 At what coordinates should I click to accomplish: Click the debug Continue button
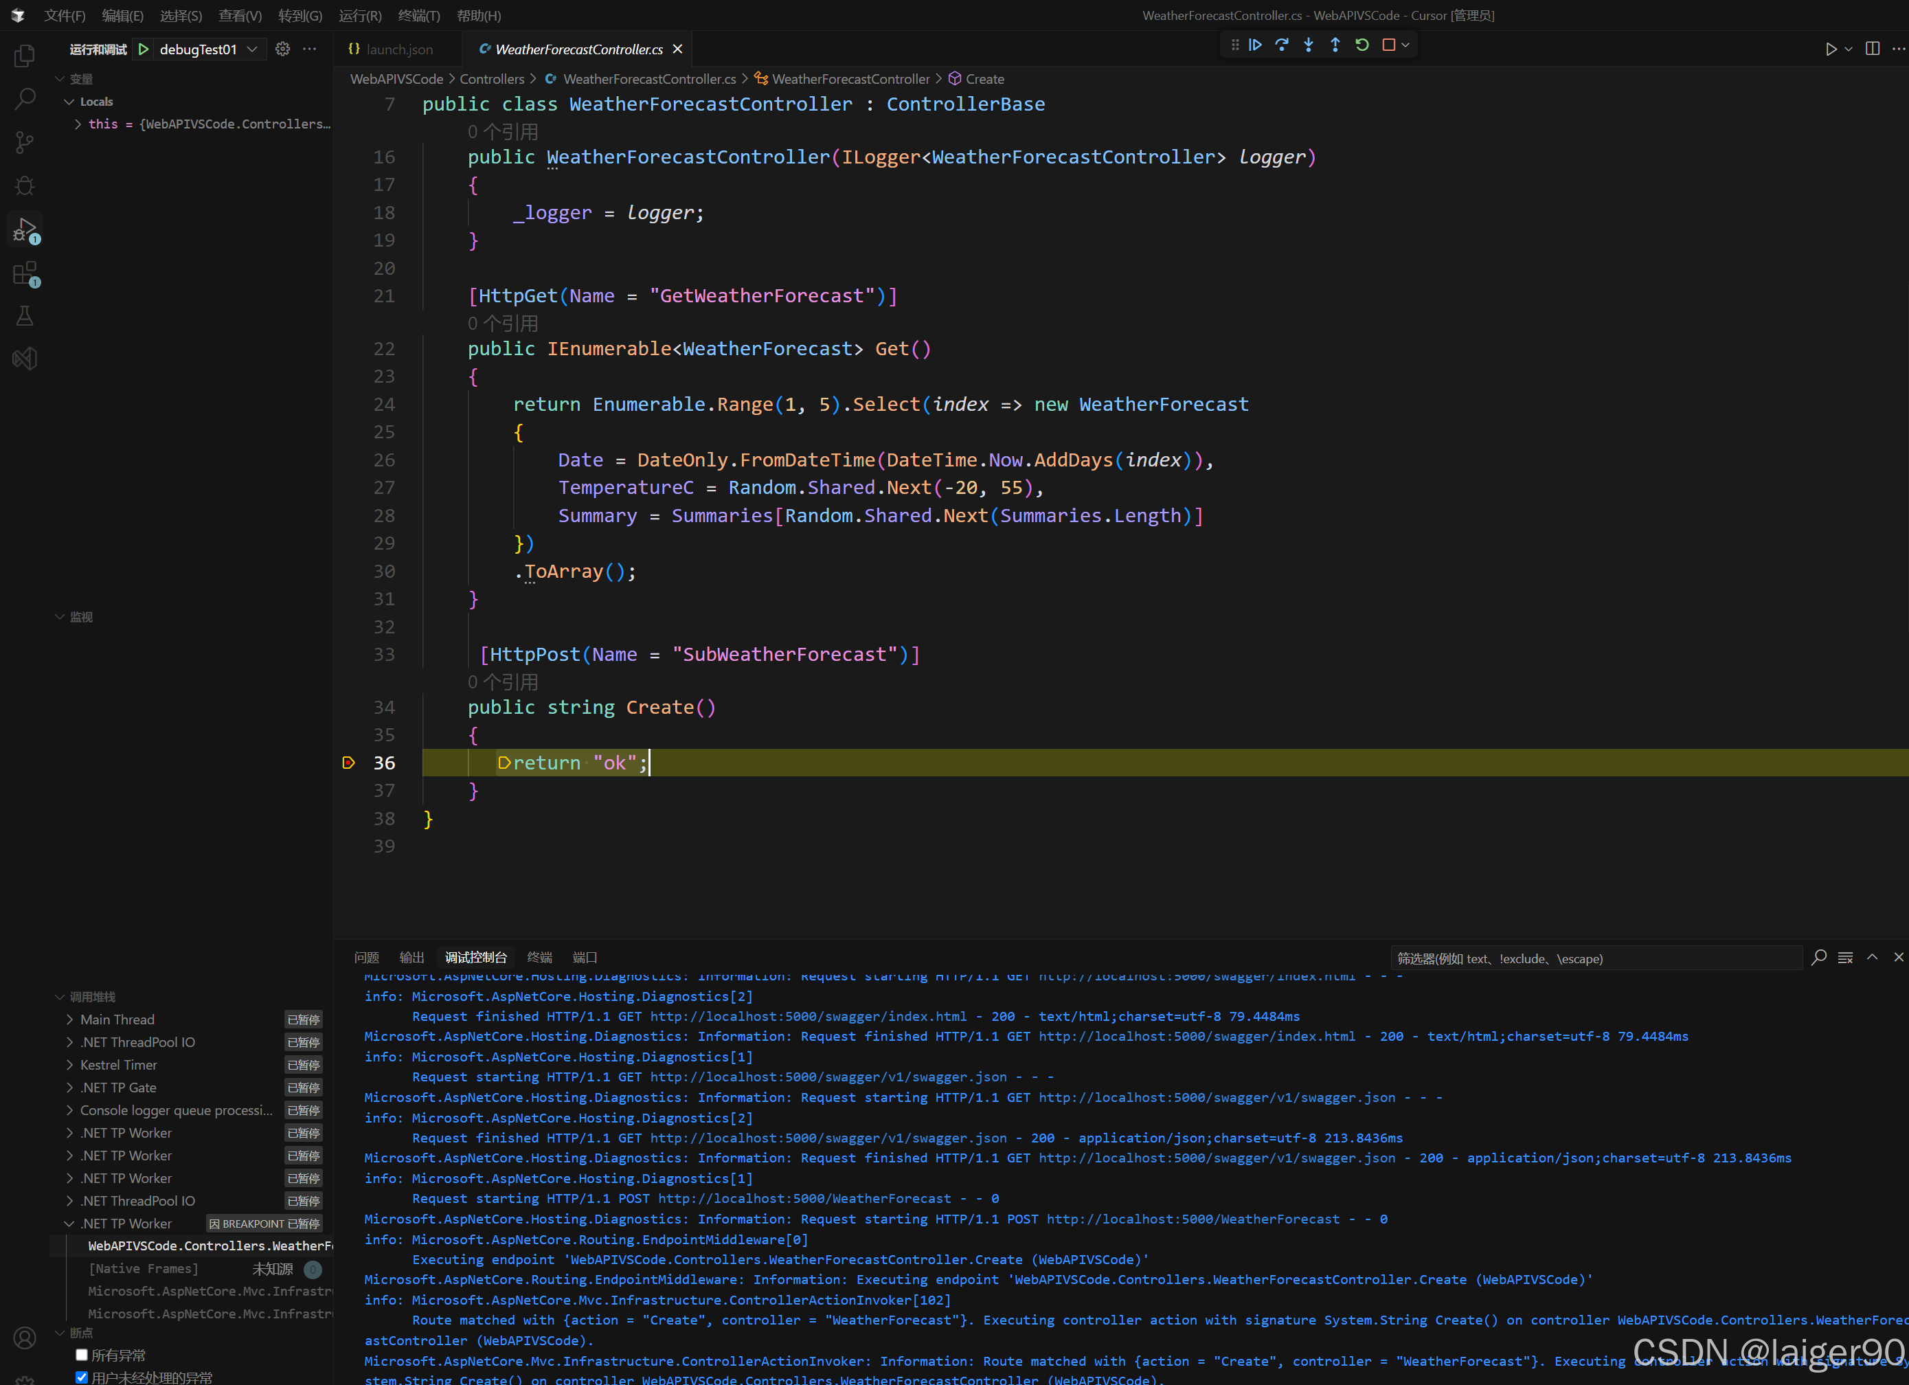(1255, 45)
